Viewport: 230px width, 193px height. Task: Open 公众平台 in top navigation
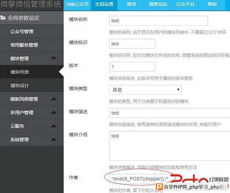(185, 4)
